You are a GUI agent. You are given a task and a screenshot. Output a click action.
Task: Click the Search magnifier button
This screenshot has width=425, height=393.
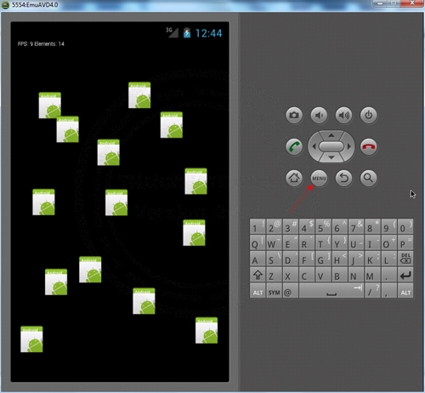tap(368, 178)
